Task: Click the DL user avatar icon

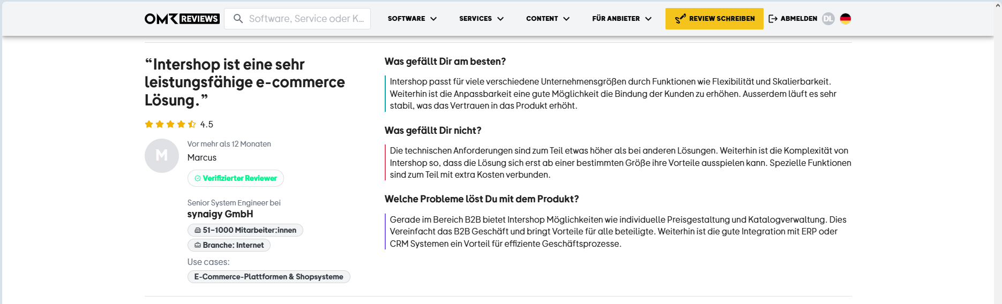Action: (828, 19)
